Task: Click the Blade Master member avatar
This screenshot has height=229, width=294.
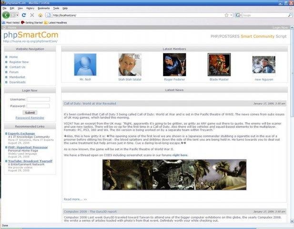Action: [x=219, y=64]
